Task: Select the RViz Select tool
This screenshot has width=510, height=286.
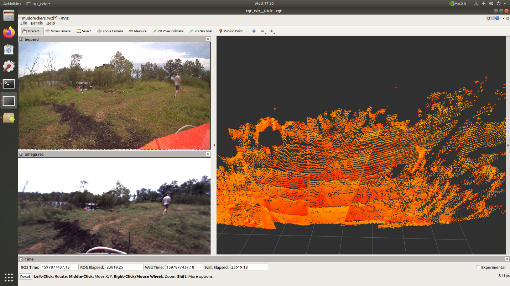Action: 84,31
